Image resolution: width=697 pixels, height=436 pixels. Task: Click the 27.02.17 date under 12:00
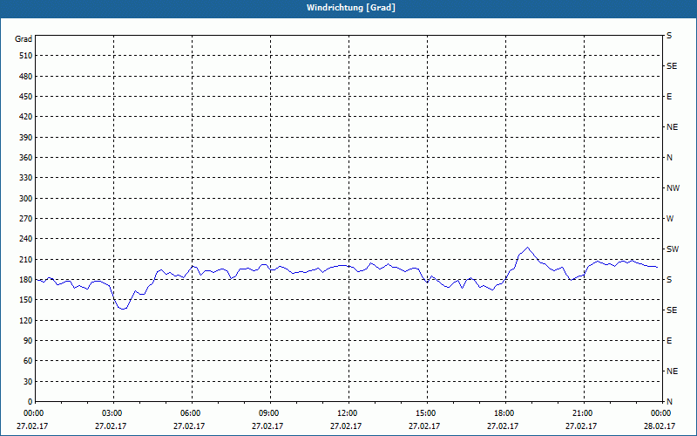pos(346,426)
